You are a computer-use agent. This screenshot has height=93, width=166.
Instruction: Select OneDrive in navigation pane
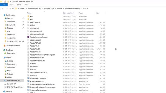tap(9, 50)
